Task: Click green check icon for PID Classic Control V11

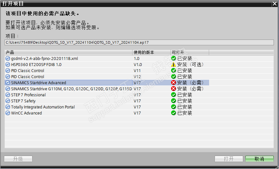Action: coord(173,70)
